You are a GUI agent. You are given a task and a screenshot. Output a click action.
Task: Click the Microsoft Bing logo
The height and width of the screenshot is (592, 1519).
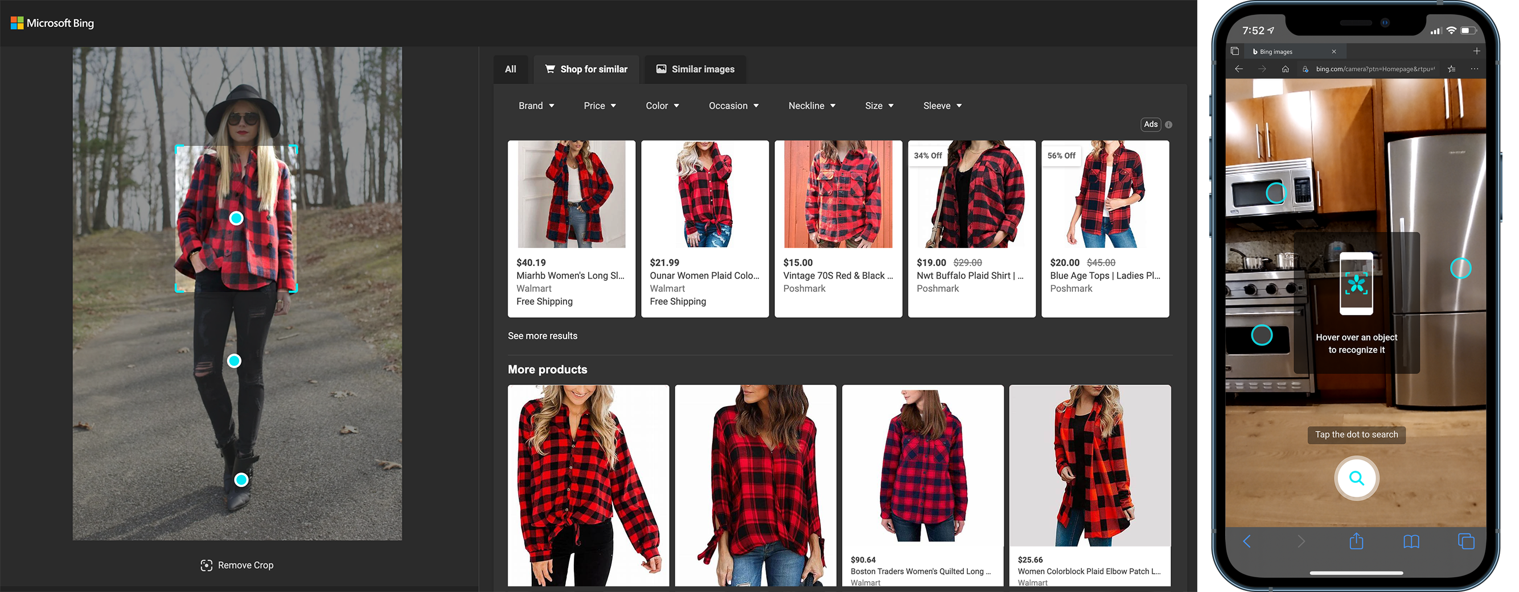(52, 23)
